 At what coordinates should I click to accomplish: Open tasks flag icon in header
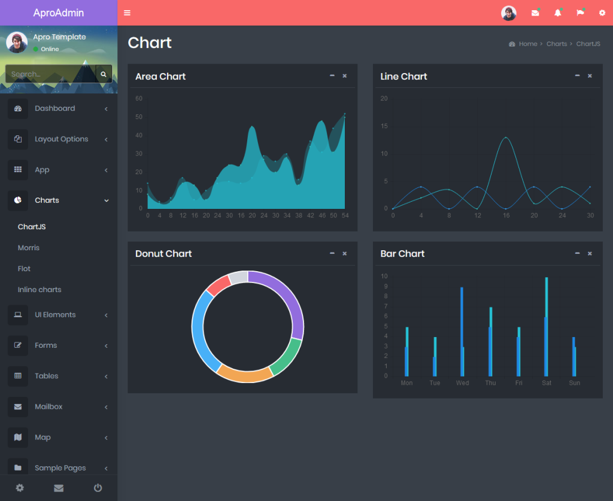tap(580, 13)
